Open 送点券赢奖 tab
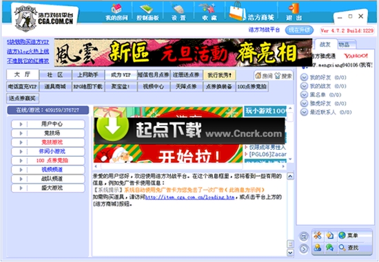The height and width of the screenshot is (262, 379). pyautogui.click(x=23, y=98)
